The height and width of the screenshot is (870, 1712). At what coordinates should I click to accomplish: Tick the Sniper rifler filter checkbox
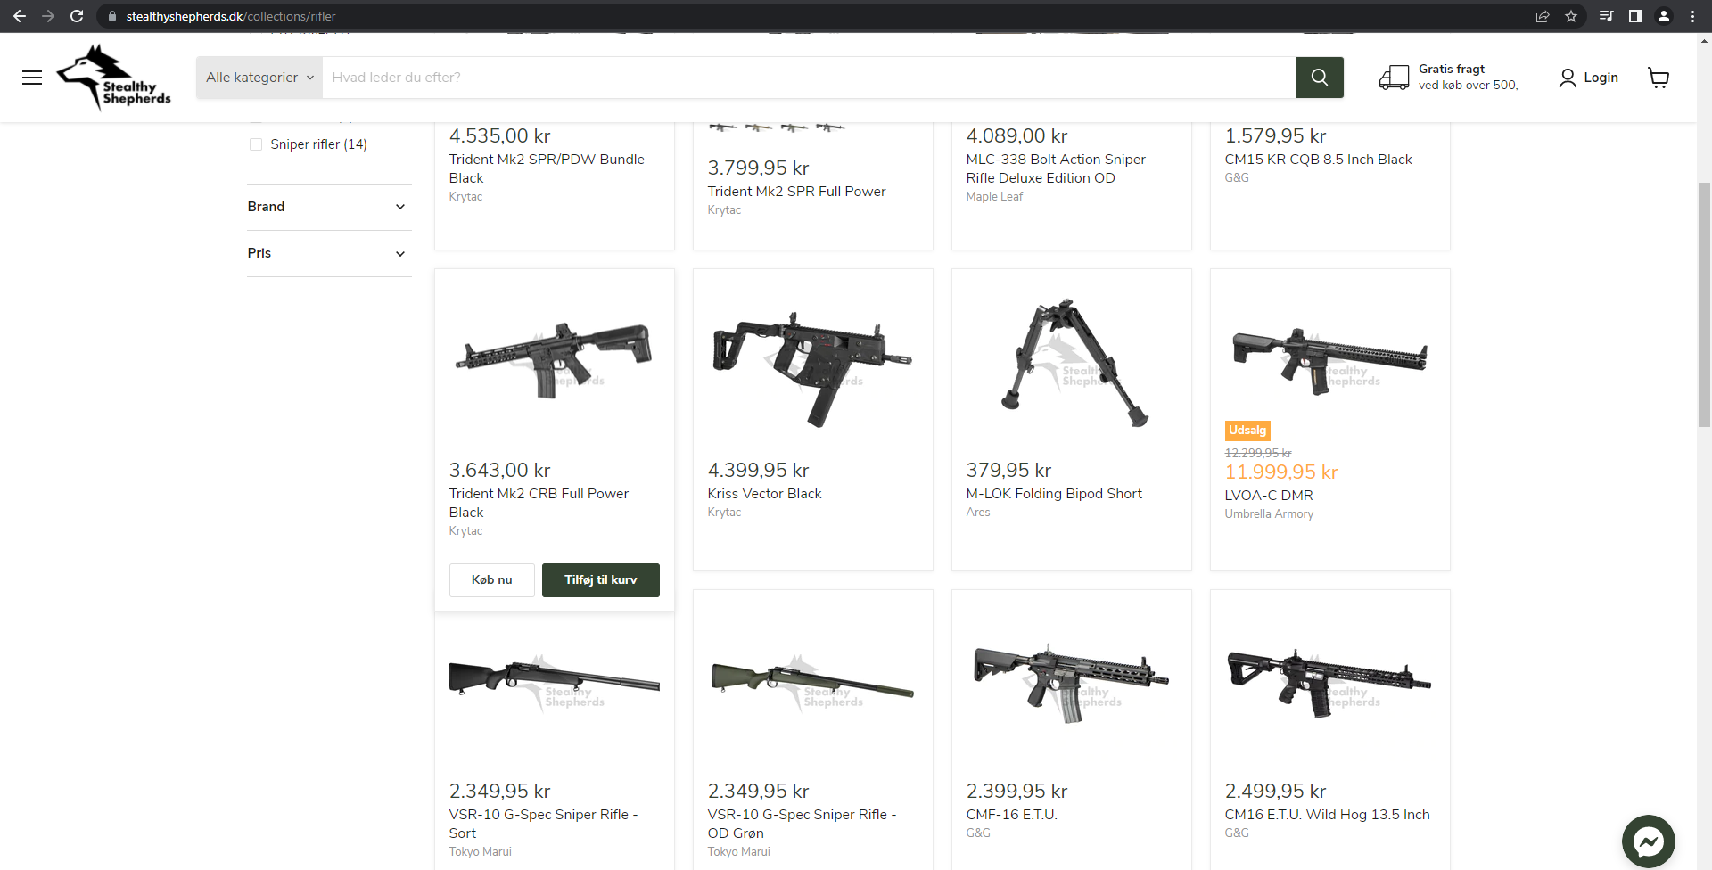click(x=256, y=144)
